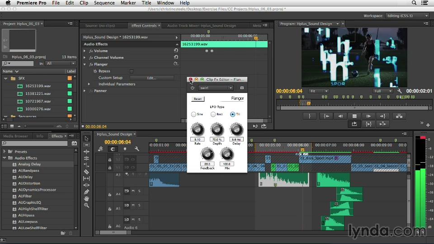The width and height of the screenshot is (434, 244).
Task: Open Fit zoom level dropdown
Action: point(319,91)
